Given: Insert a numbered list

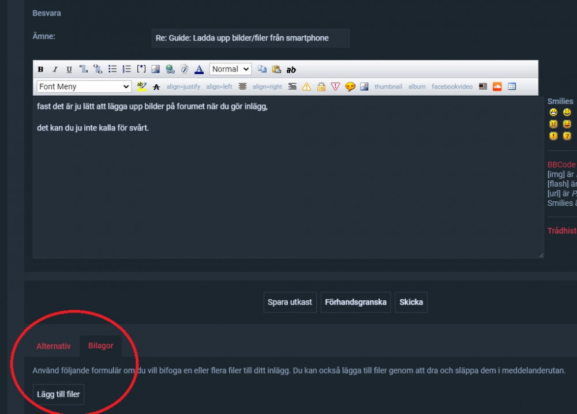Looking at the screenshot, I should [127, 69].
